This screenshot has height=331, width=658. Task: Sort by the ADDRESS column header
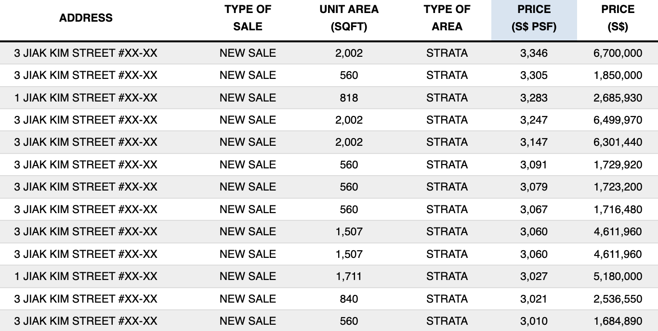click(x=86, y=18)
